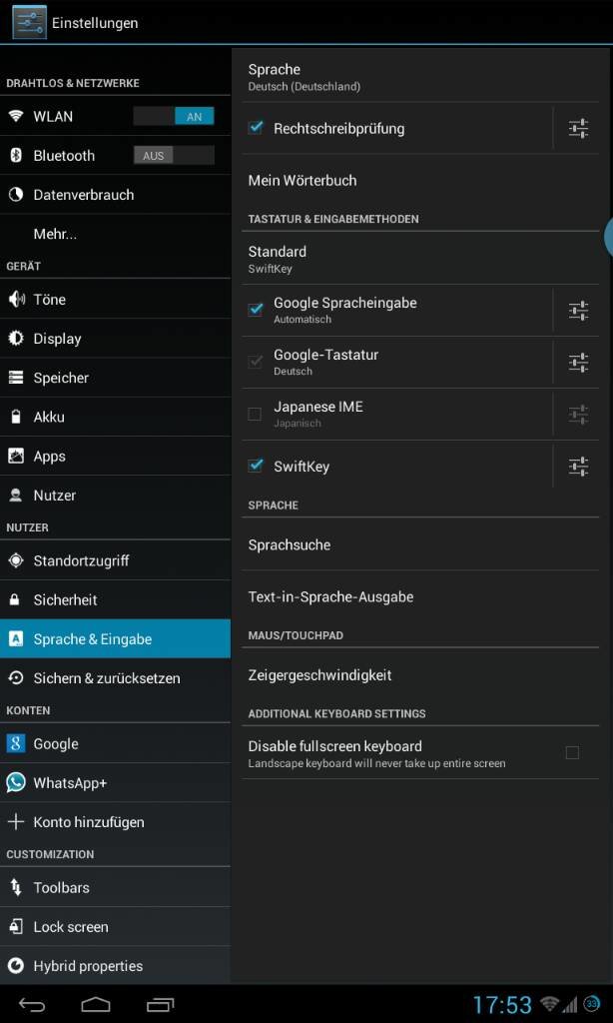Open Zeigergeschwindigkeit pointer speed setting
The width and height of the screenshot is (613, 1023).
coord(420,674)
